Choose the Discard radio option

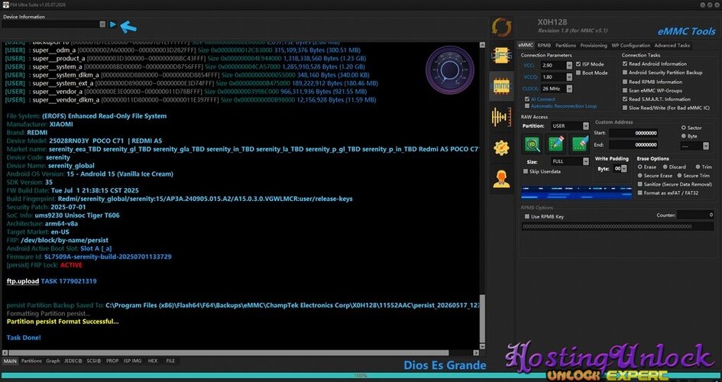pyautogui.click(x=665, y=167)
